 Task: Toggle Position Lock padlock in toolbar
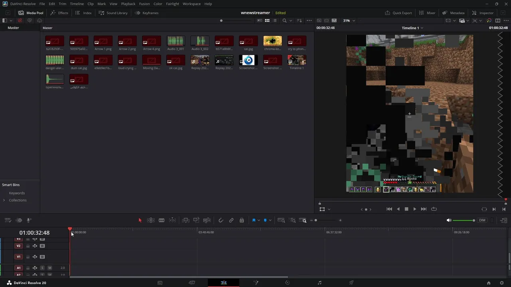(242, 220)
